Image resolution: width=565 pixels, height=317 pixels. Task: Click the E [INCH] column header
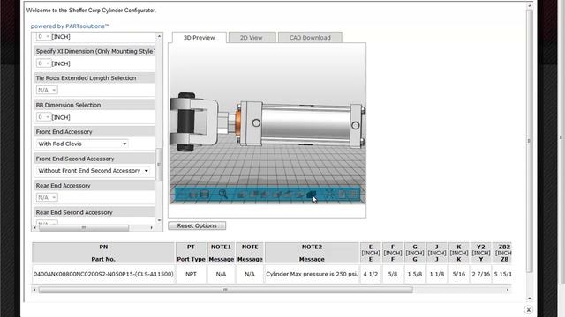click(x=371, y=253)
